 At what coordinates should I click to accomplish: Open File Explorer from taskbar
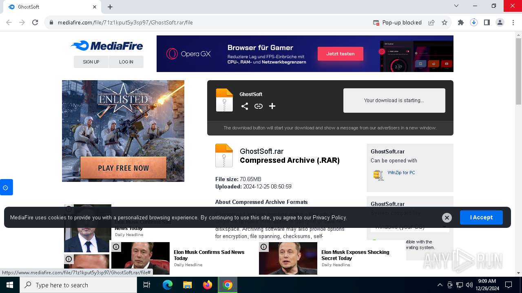pyautogui.click(x=188, y=285)
